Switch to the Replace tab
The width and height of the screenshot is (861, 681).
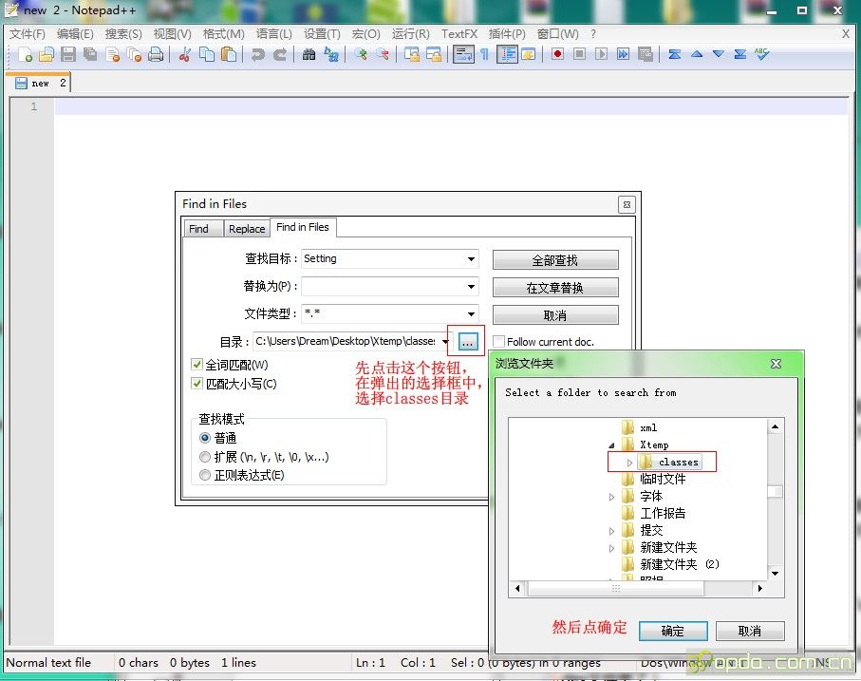pyautogui.click(x=247, y=229)
